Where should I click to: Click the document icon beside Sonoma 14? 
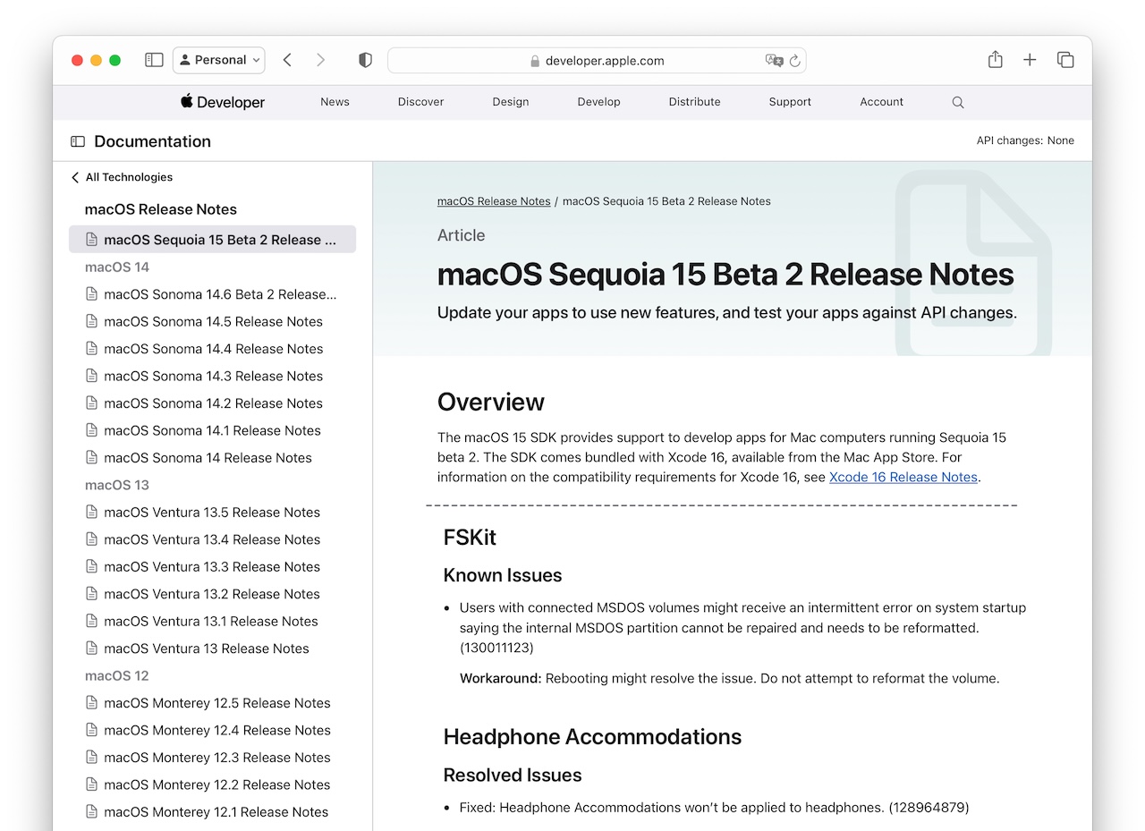point(91,458)
